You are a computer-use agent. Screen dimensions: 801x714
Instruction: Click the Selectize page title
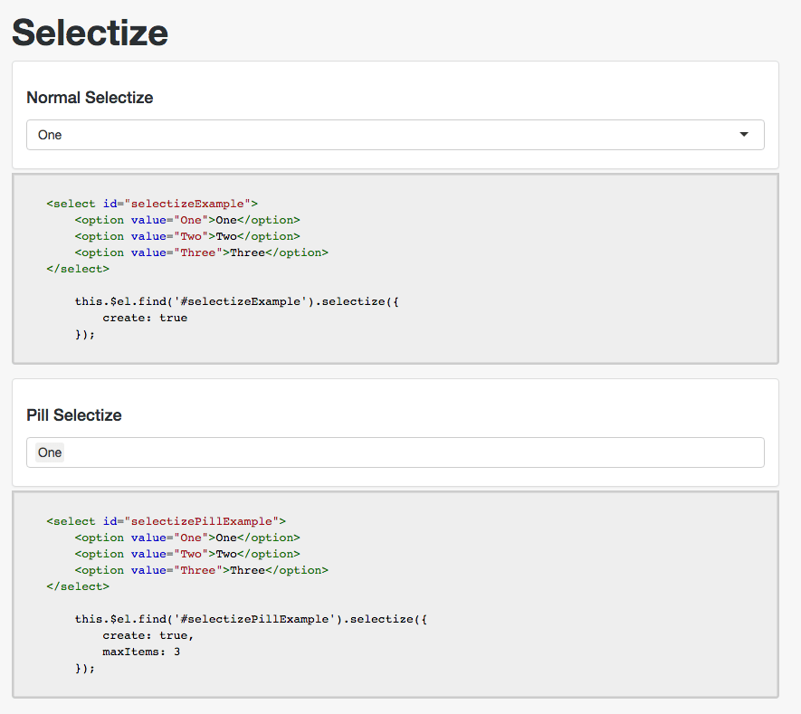coord(90,32)
